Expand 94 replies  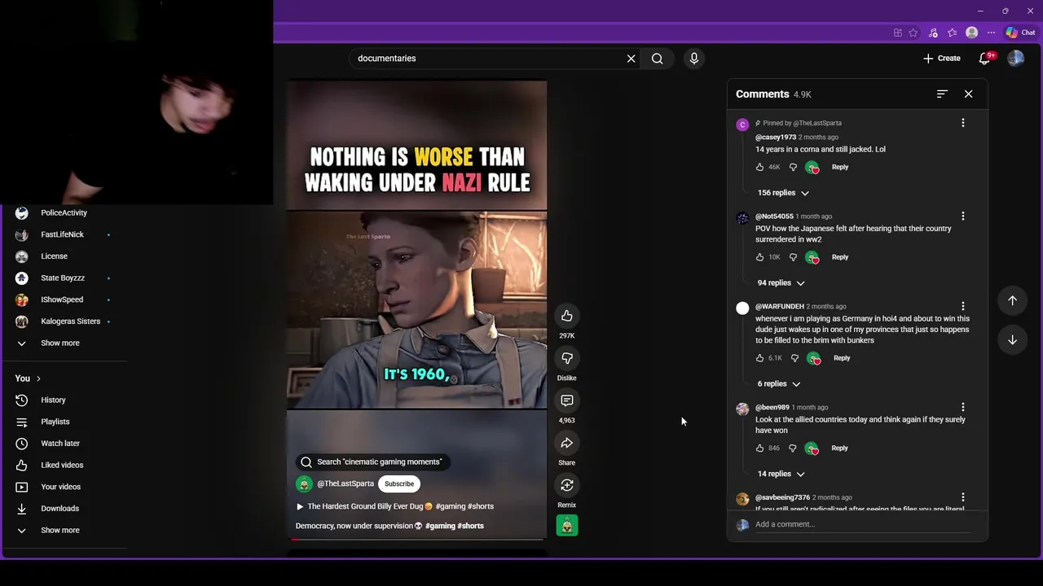pos(781,283)
